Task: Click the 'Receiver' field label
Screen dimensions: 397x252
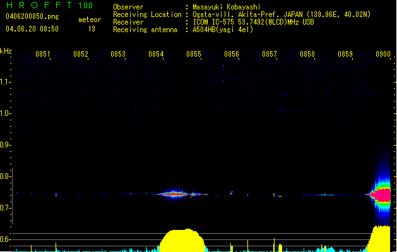Action: (128, 22)
